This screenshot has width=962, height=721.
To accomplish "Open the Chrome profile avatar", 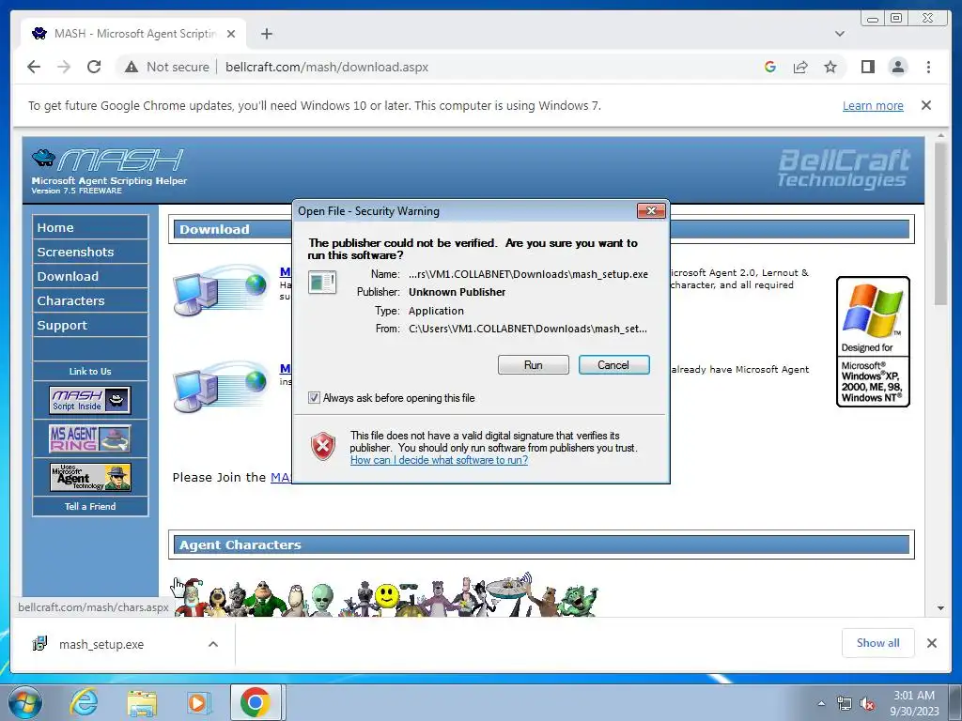I will click(x=897, y=67).
